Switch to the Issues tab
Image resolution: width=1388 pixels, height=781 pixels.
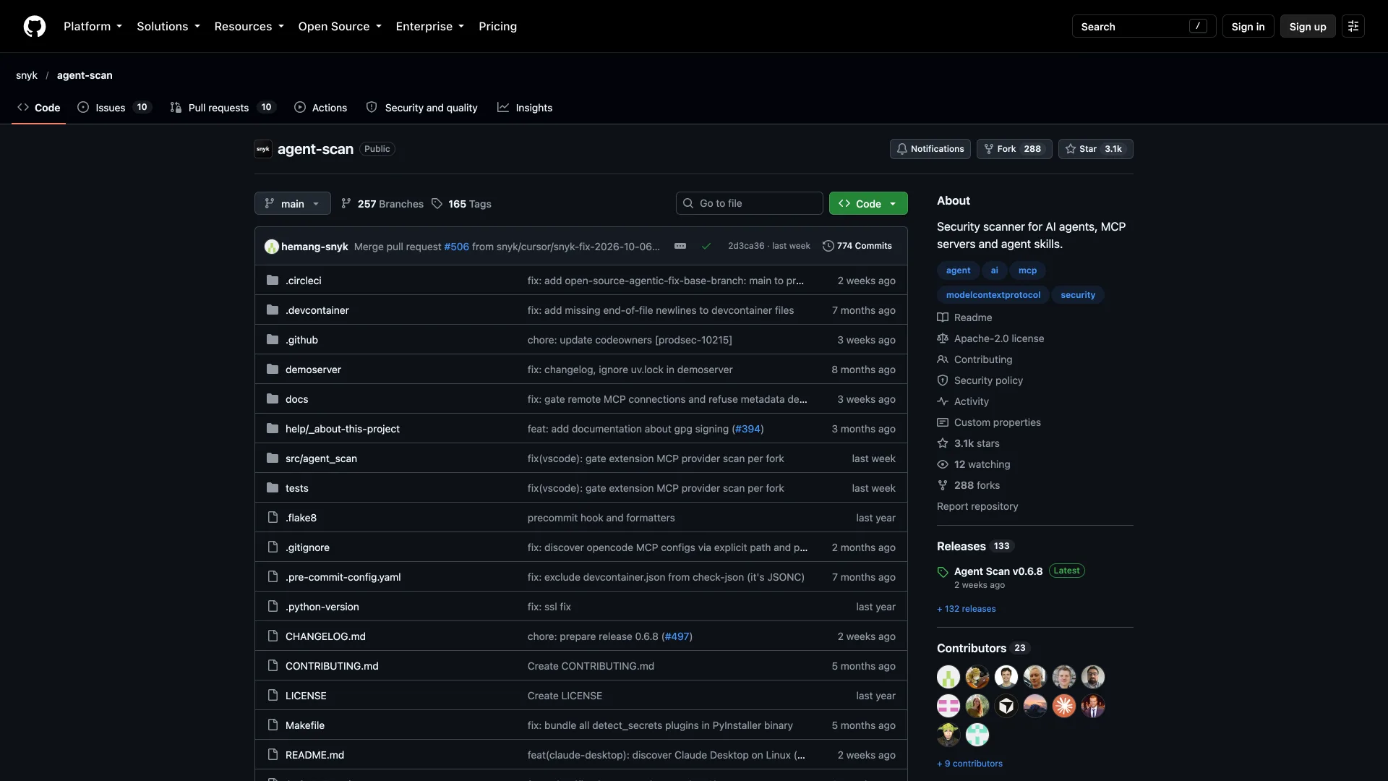click(x=114, y=108)
